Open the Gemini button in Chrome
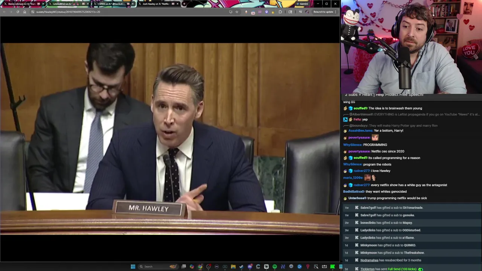This screenshot has width=482, height=271. [x=302, y=4]
